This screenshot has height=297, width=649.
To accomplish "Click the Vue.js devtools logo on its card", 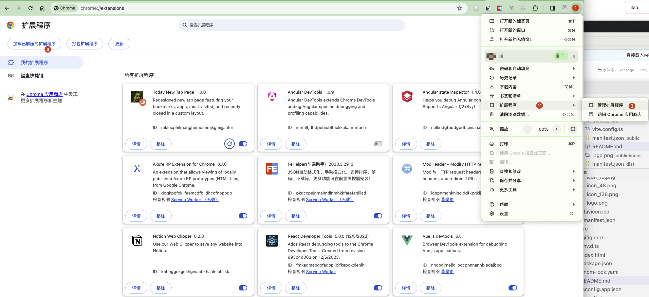I will pos(407,241).
